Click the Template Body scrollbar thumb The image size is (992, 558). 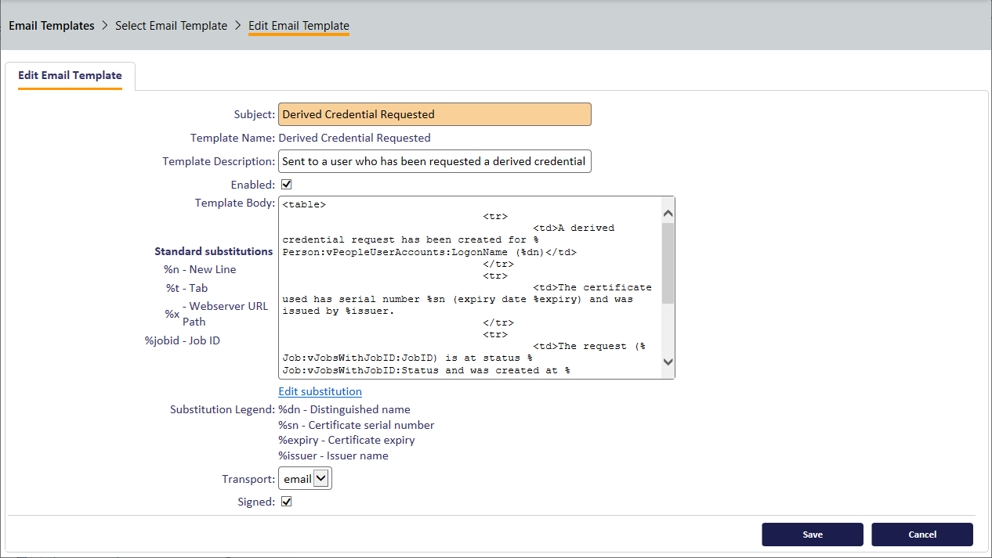tap(668, 263)
